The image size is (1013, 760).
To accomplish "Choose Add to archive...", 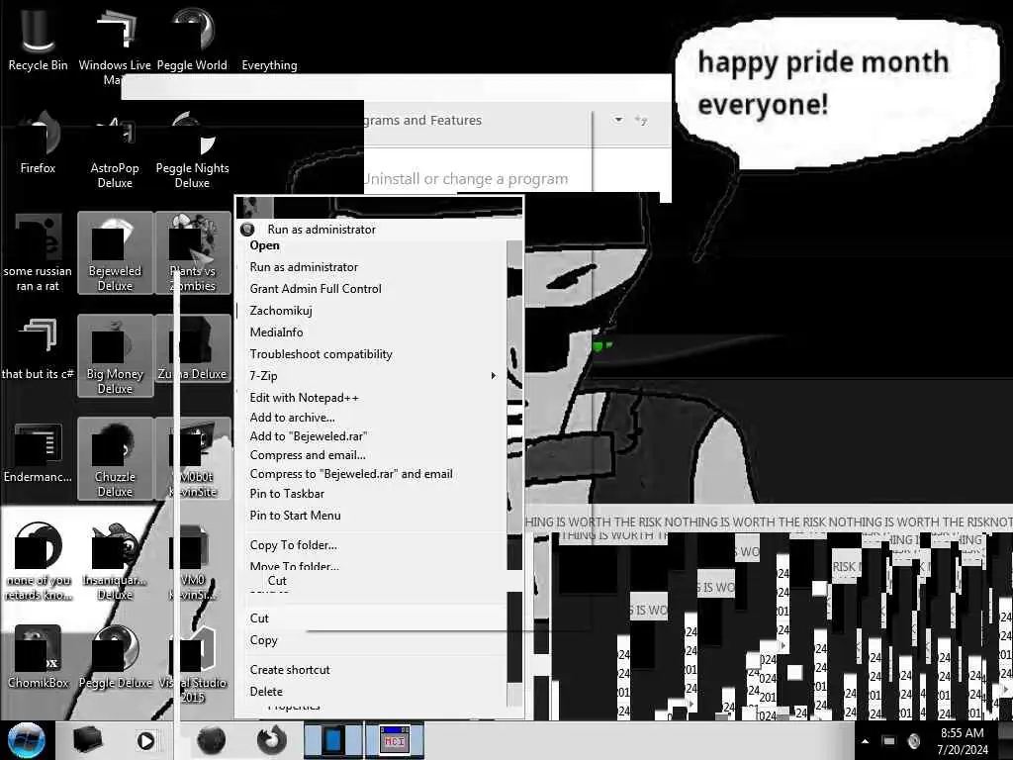I will click(x=373, y=418).
